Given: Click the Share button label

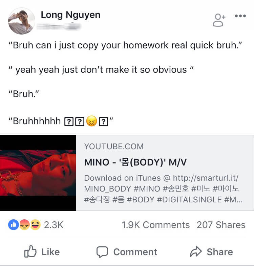Looking at the screenshot, I should [220, 252].
